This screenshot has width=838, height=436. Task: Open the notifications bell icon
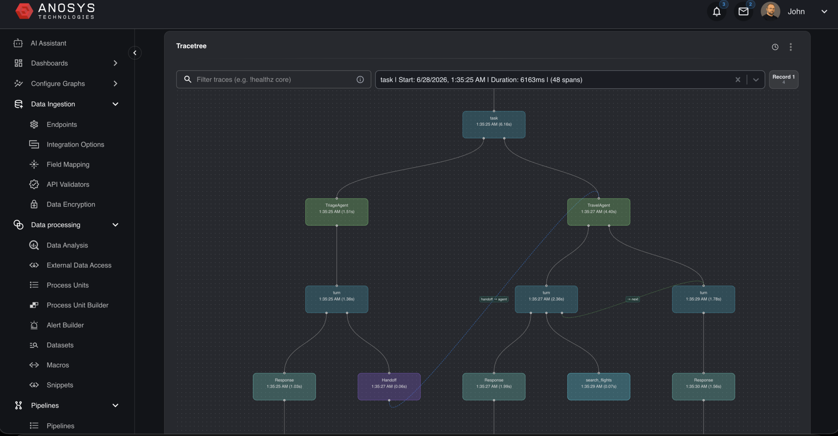pos(716,12)
